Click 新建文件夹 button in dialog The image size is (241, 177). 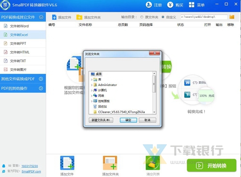pos(101,120)
